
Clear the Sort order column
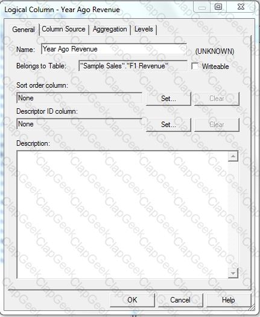217,99
